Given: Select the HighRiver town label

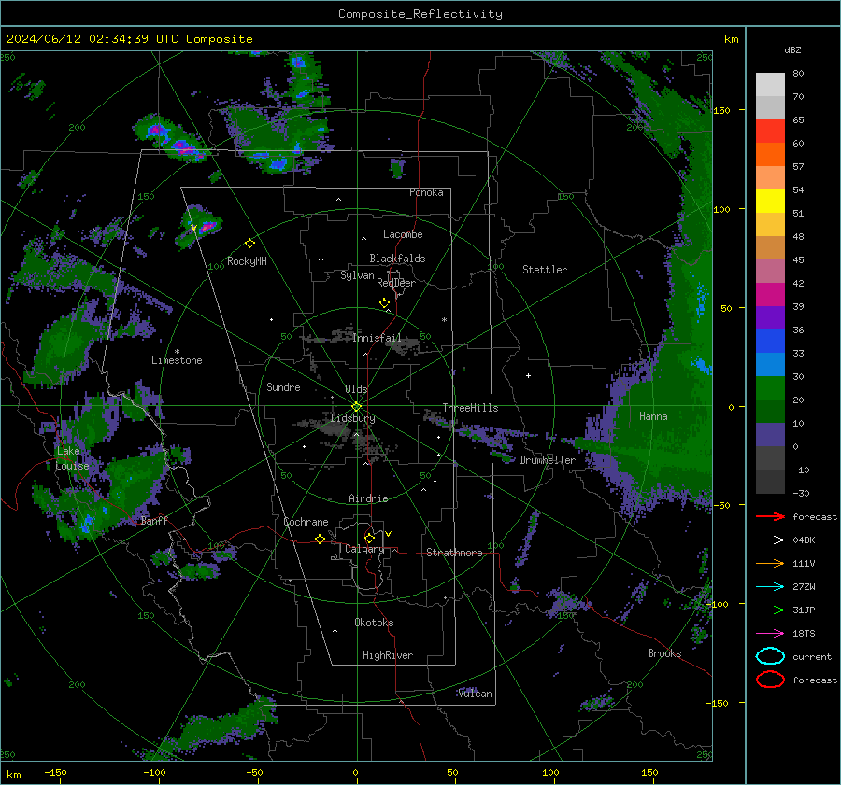Looking at the screenshot, I should [388, 655].
